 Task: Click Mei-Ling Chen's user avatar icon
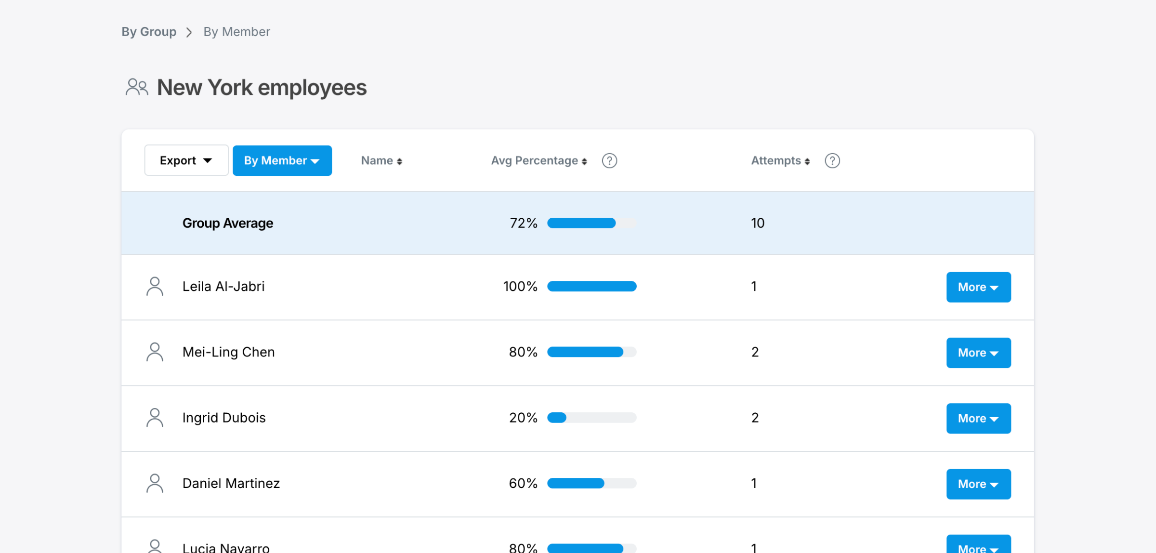(155, 352)
